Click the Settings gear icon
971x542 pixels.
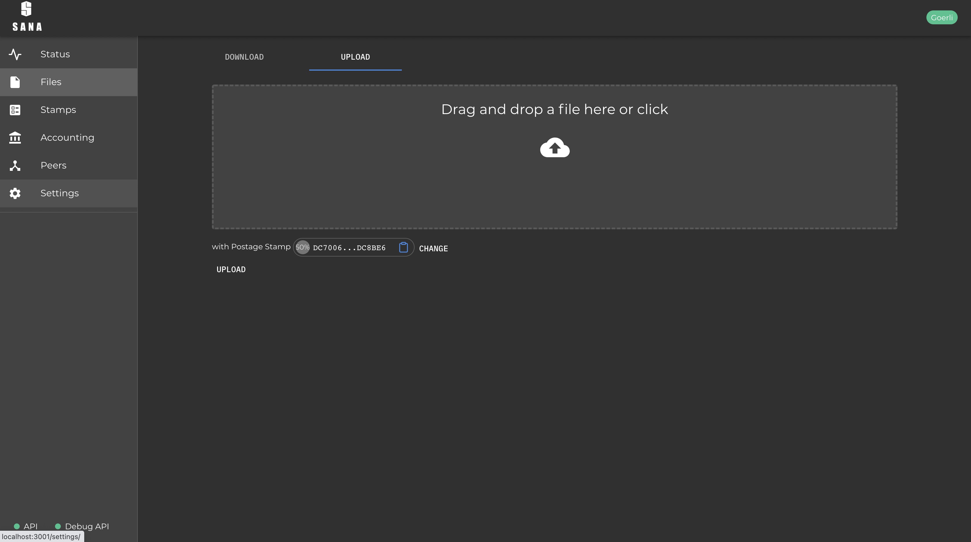[x=15, y=193]
